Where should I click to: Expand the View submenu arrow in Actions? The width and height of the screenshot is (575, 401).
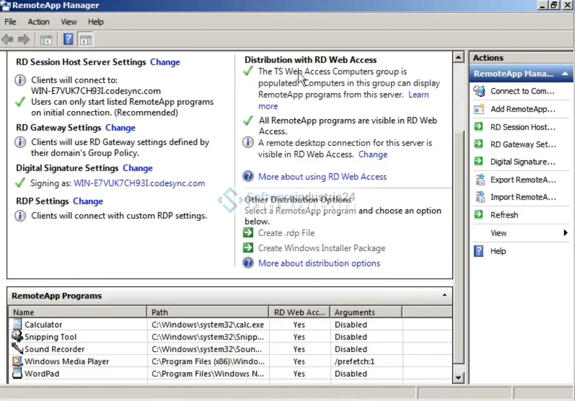coord(566,233)
